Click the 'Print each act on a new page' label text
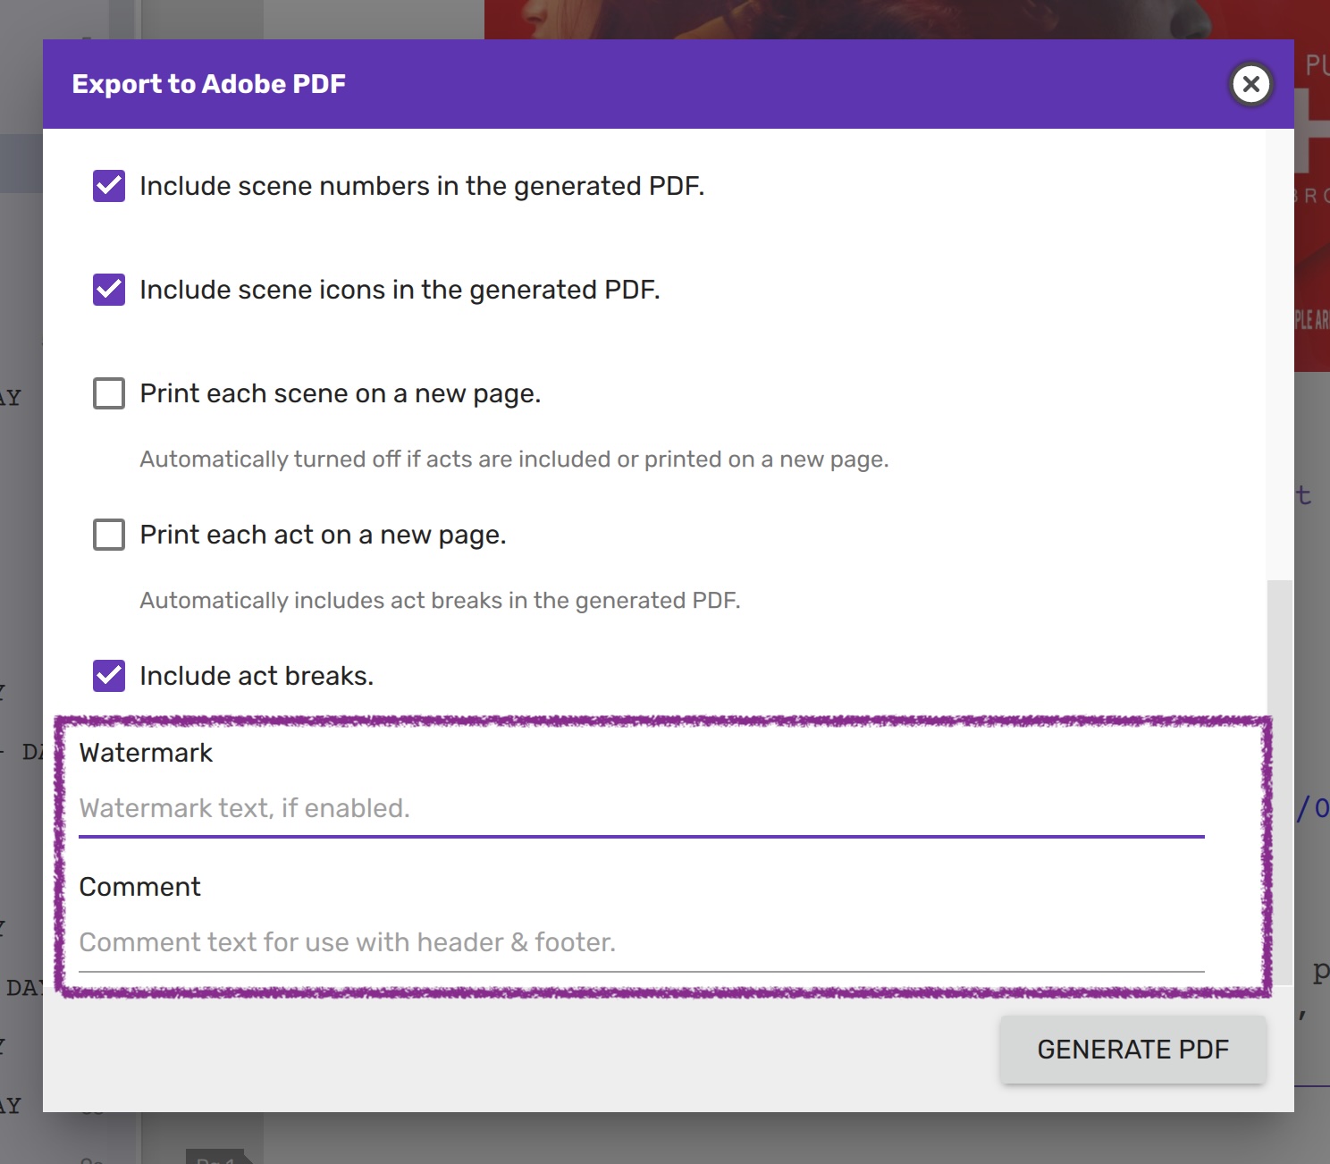Viewport: 1330px width, 1164px height. pos(323,535)
